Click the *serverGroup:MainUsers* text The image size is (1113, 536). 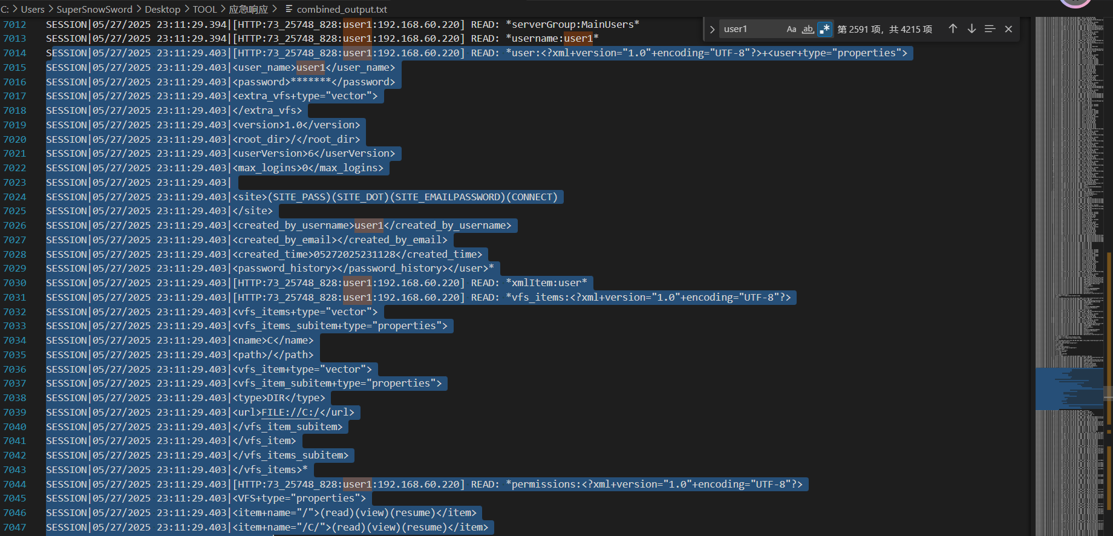click(572, 25)
